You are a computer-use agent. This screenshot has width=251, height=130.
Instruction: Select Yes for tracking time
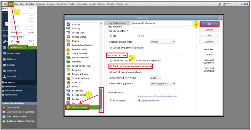(111, 36)
